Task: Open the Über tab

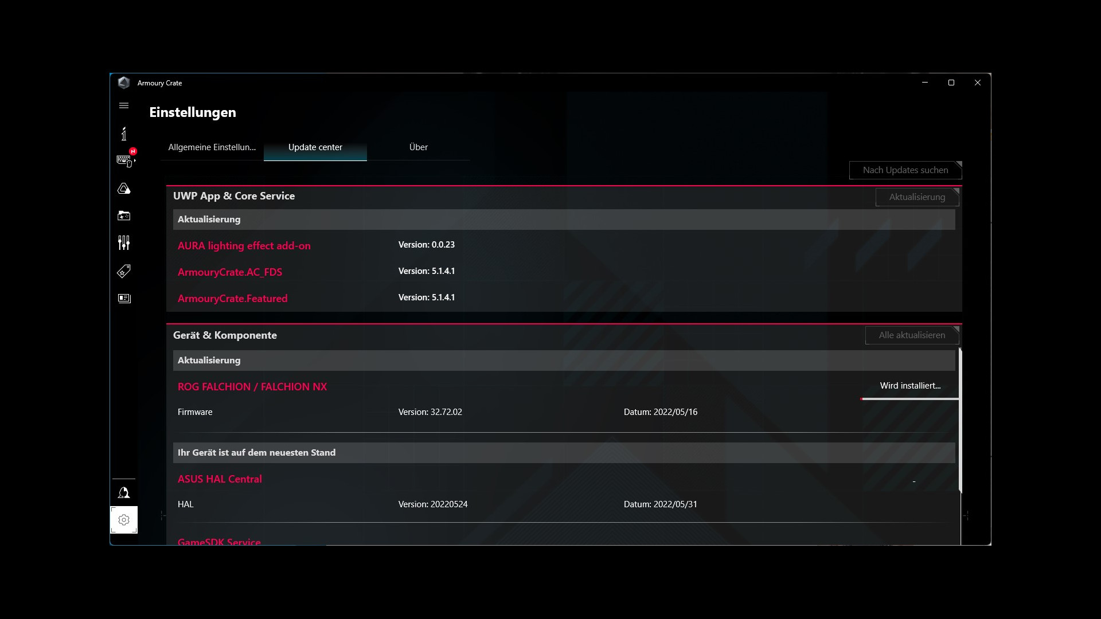Action: point(419,147)
